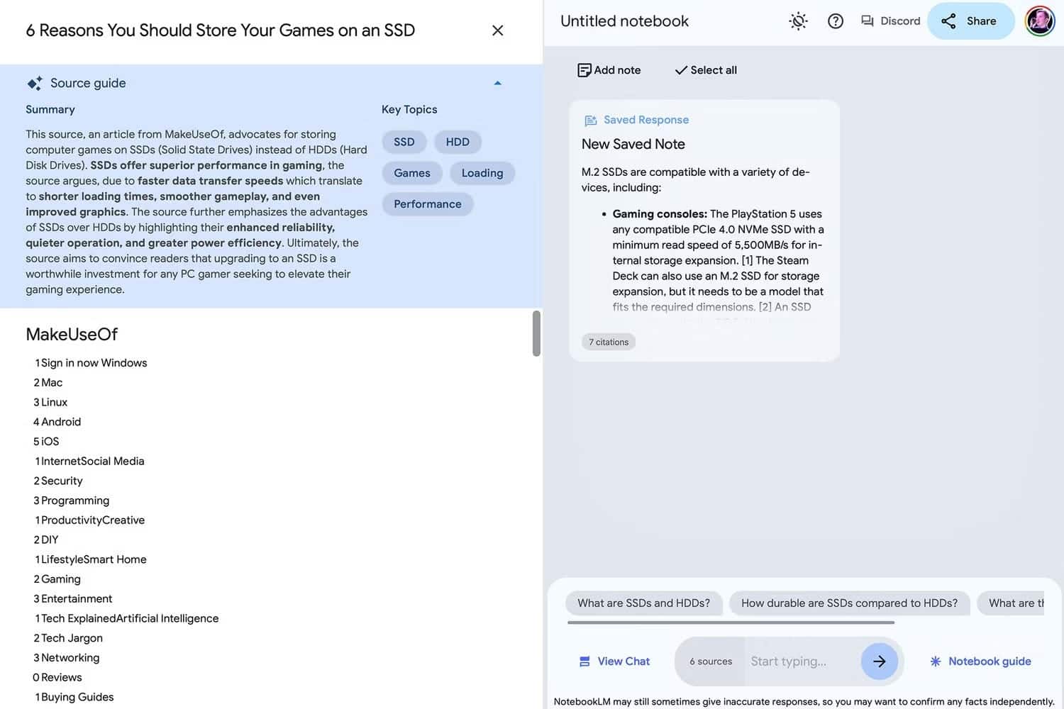Click the suggested questions horizontal scrollbar

731,623
